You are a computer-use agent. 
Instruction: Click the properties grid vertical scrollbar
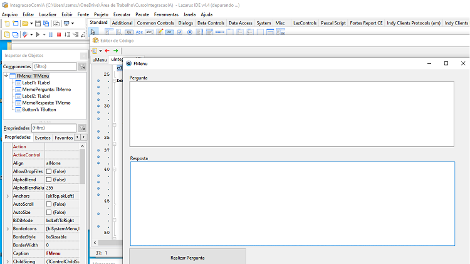click(82, 203)
